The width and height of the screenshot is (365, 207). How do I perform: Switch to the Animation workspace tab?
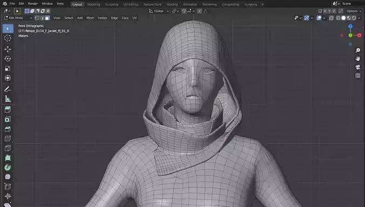(x=190, y=4)
